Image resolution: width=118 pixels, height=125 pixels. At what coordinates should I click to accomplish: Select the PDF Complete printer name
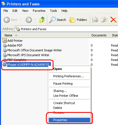click(17, 60)
